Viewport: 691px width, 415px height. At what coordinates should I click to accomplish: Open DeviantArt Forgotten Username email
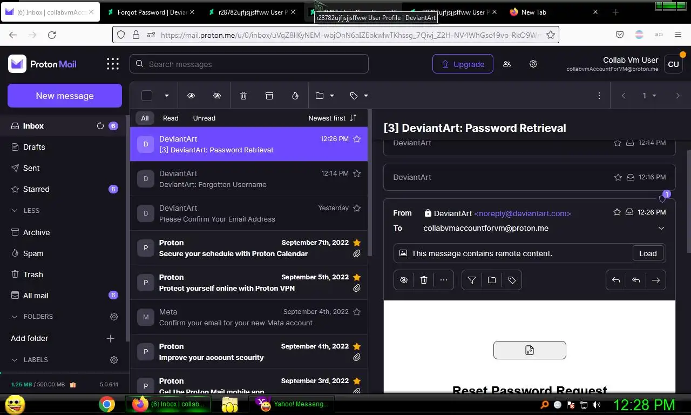(x=249, y=179)
